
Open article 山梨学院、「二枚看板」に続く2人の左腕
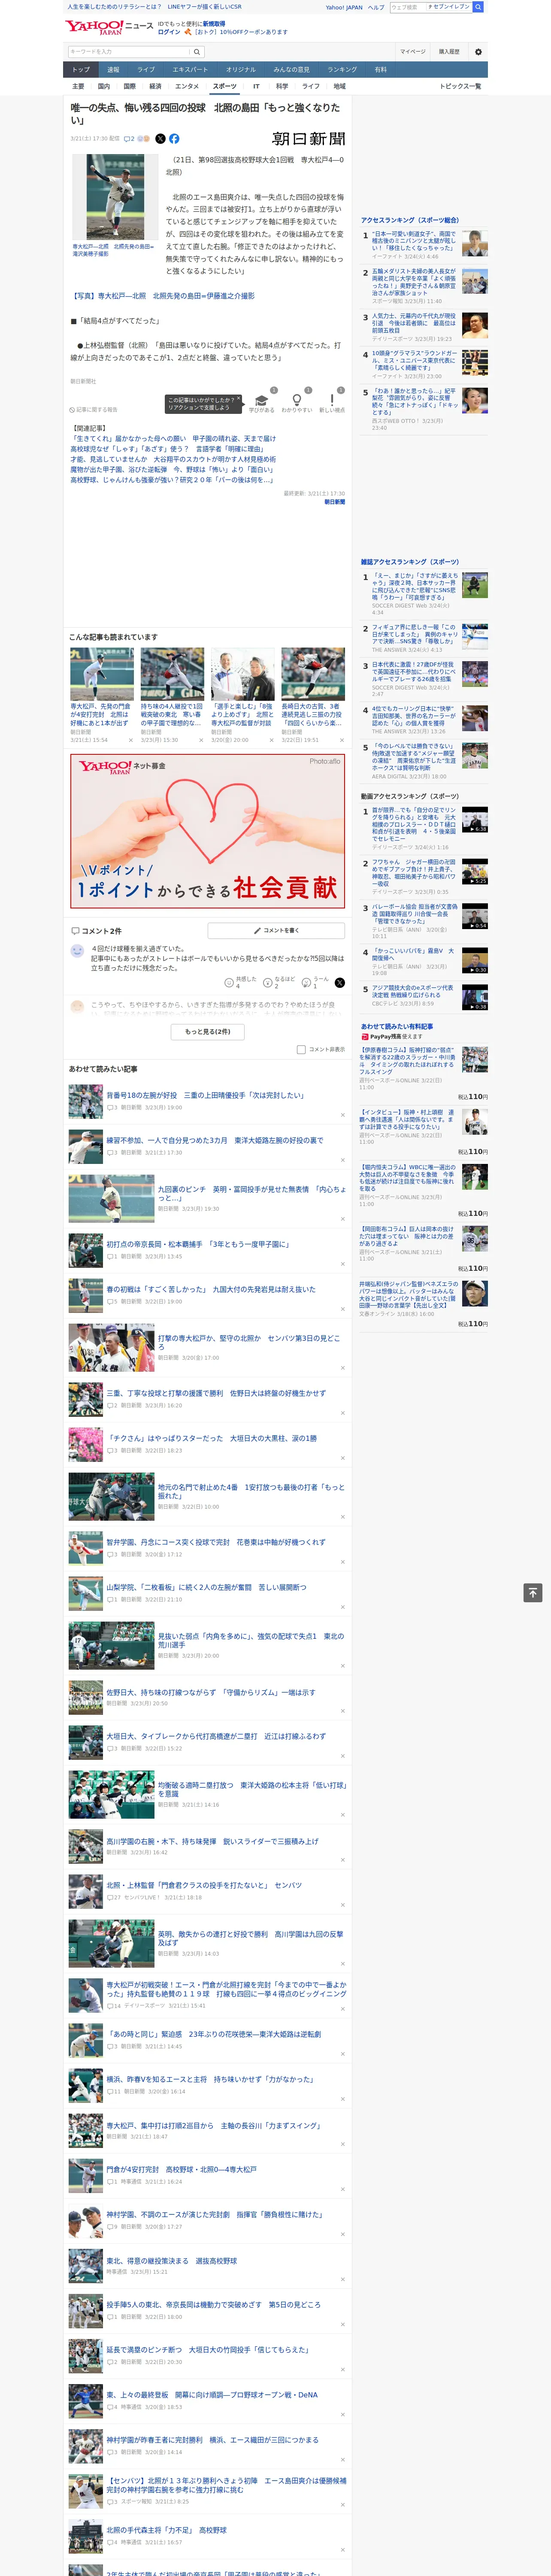[x=207, y=1587]
